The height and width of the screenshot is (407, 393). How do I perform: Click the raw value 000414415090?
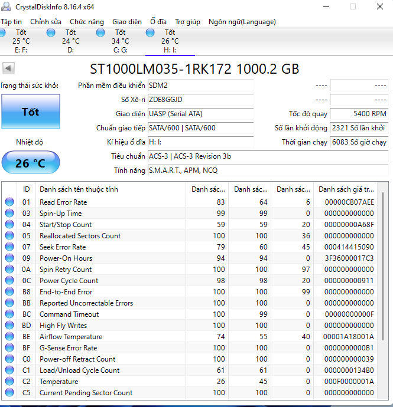click(x=349, y=247)
